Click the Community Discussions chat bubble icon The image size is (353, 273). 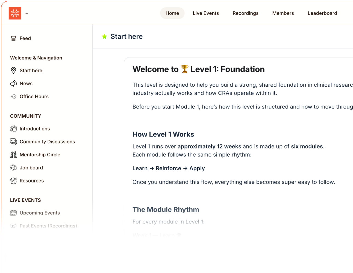click(x=13, y=142)
